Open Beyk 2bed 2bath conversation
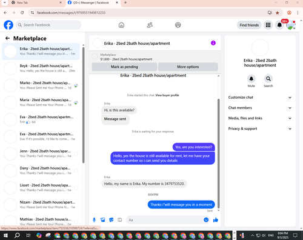 pyautogui.click(x=41, y=68)
